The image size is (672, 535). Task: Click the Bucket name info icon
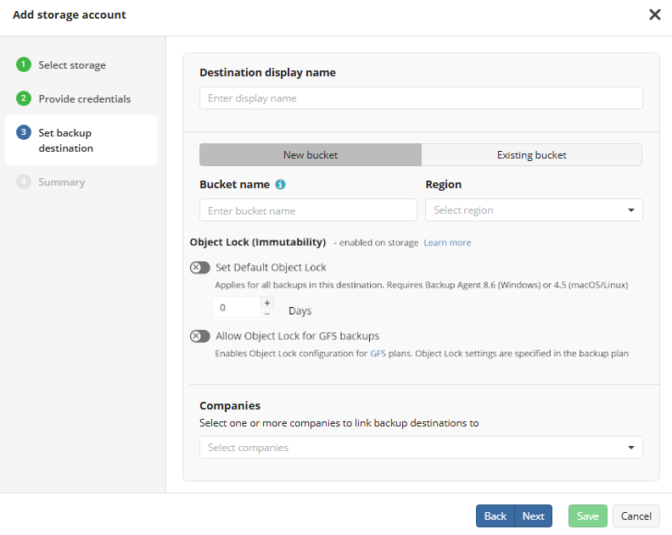click(x=281, y=185)
